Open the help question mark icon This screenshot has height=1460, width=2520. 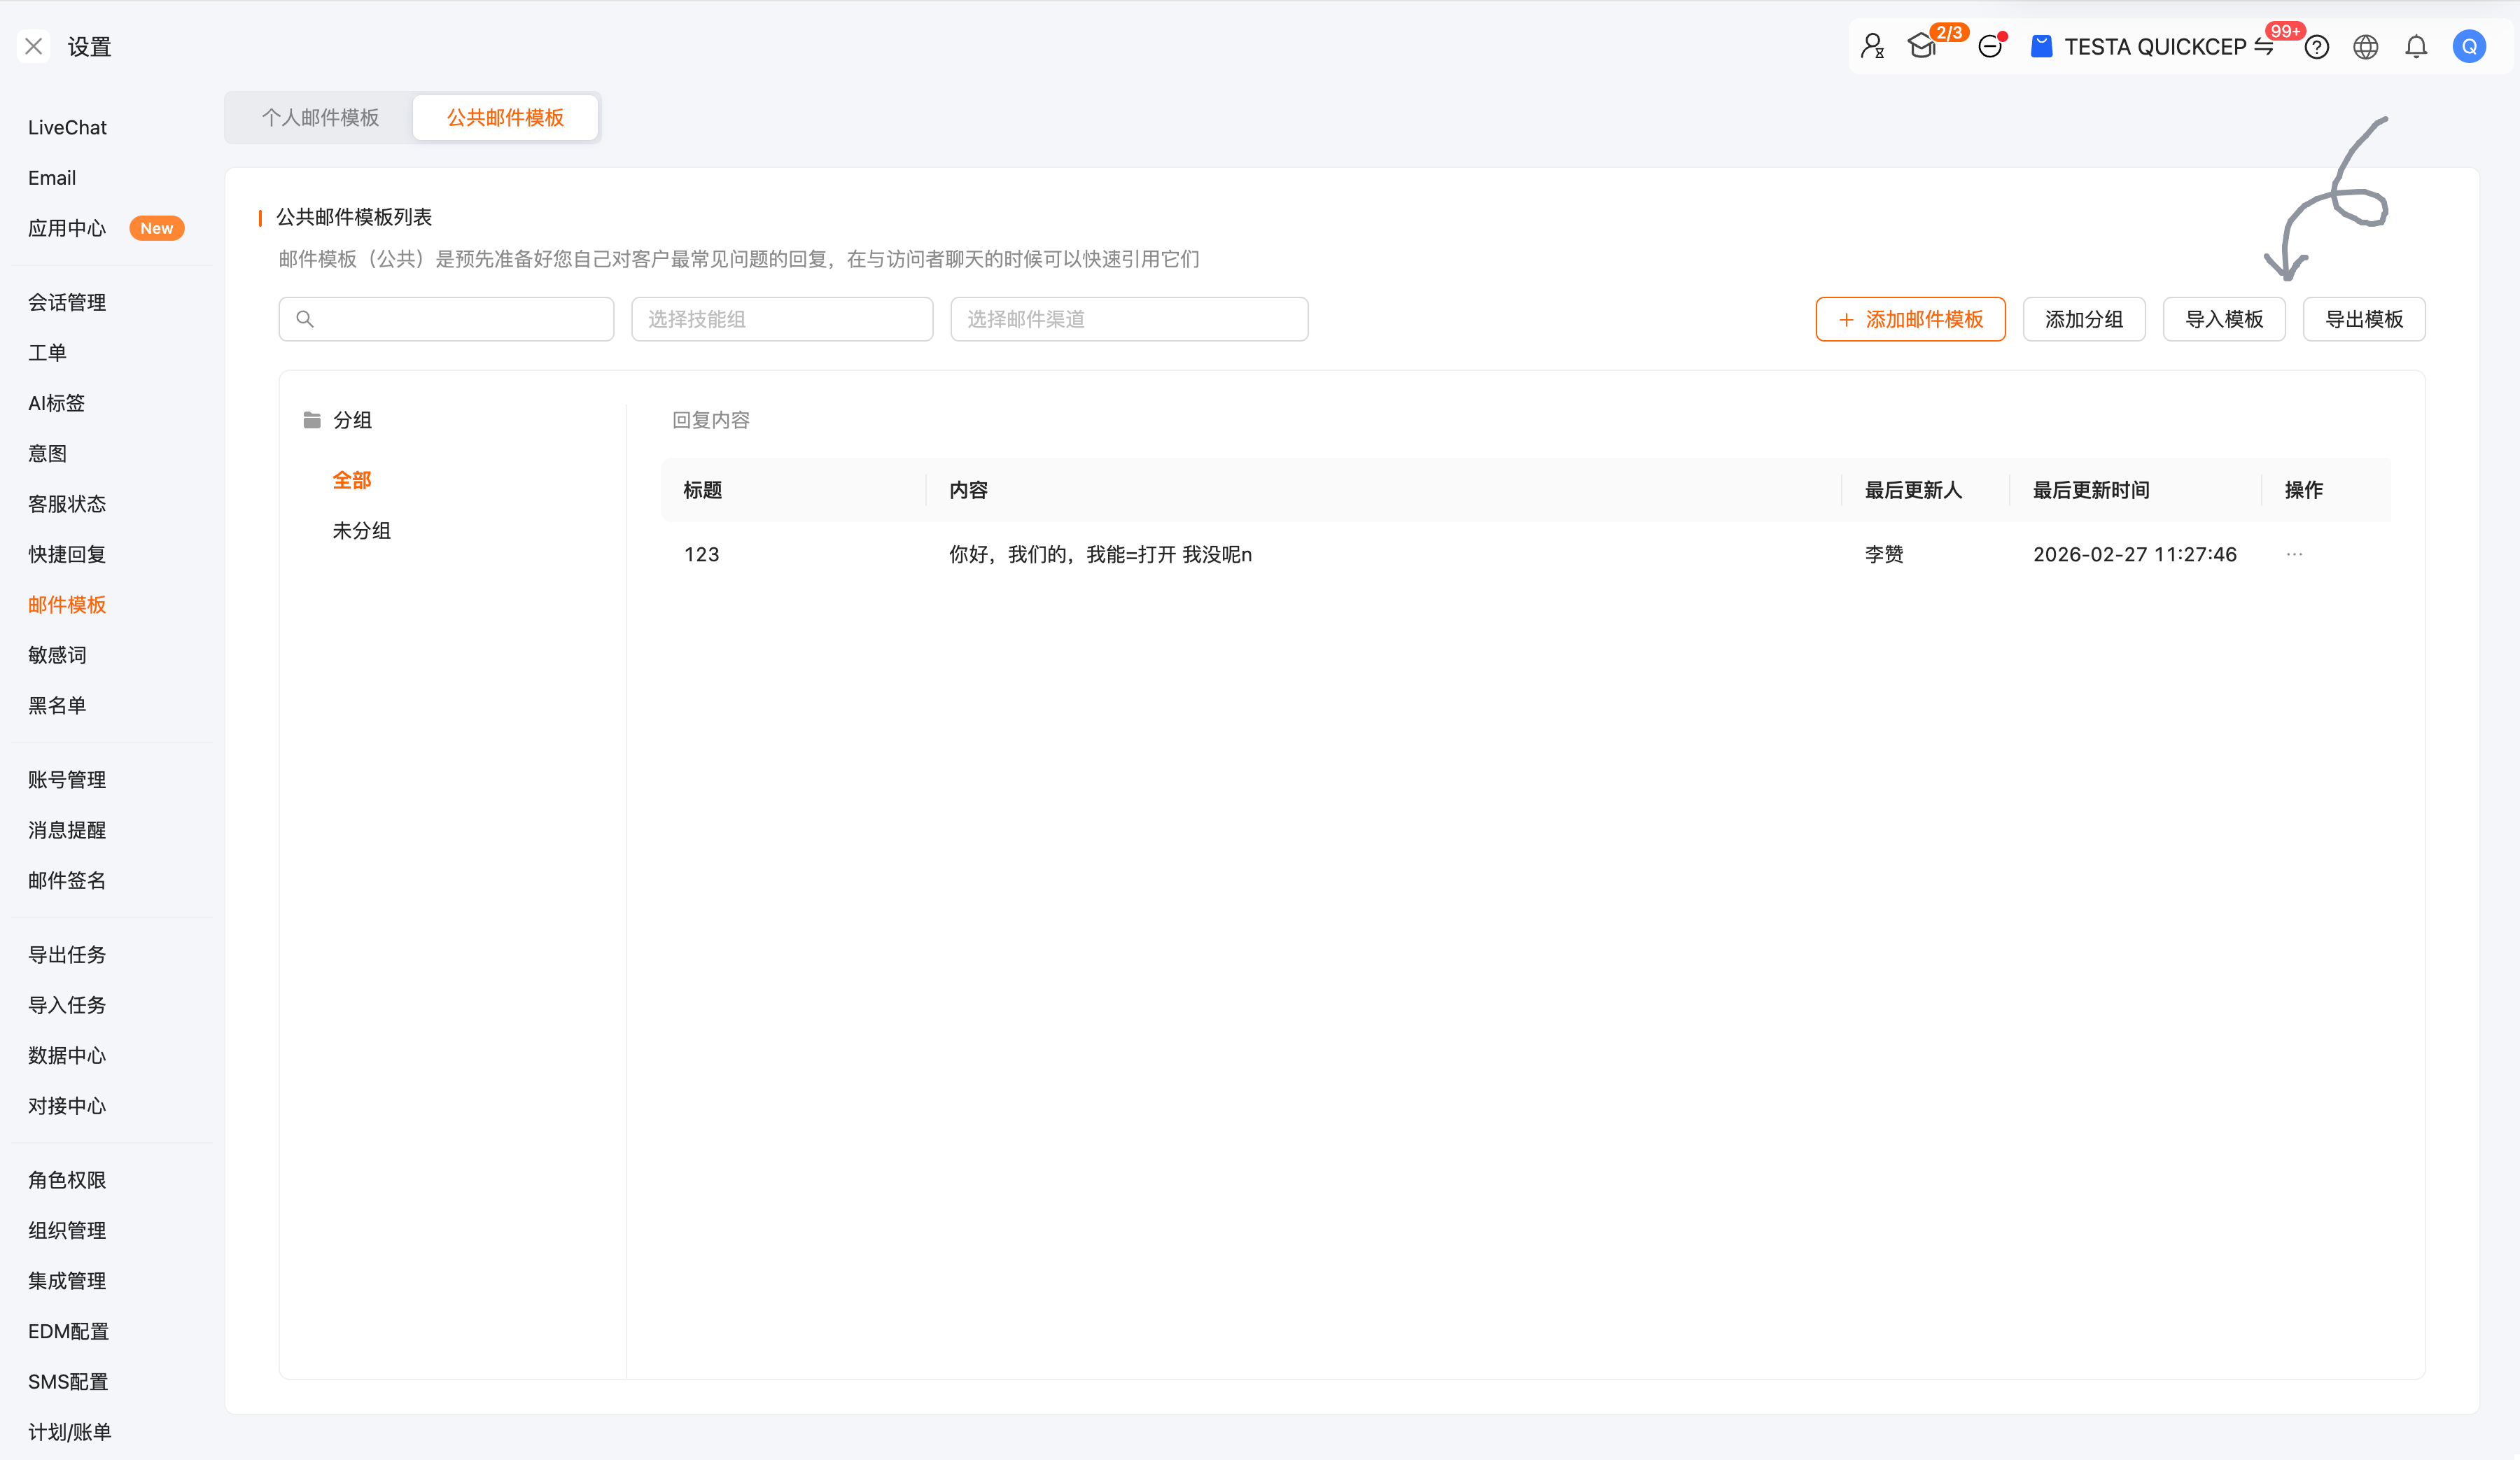click(x=2317, y=46)
